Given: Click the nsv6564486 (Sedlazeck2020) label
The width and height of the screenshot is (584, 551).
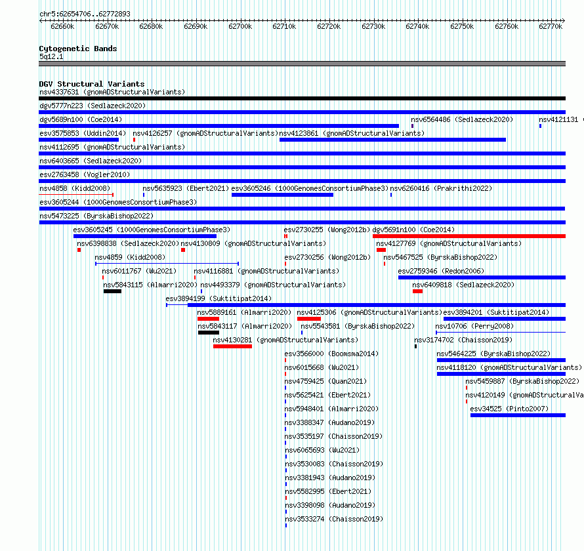Looking at the screenshot, I should coord(462,119).
